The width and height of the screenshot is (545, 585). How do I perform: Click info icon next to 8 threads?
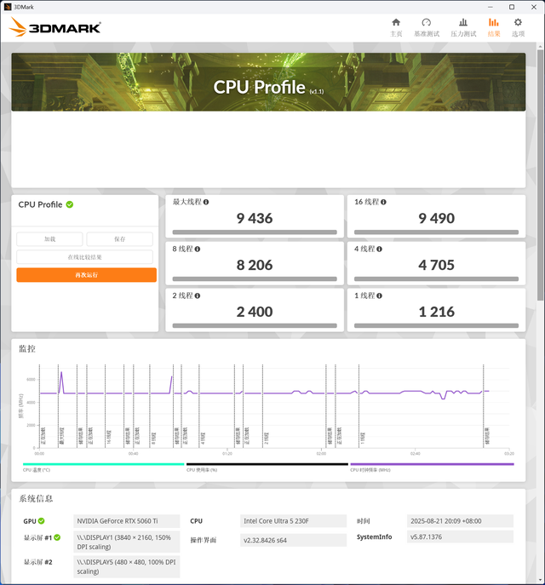[x=198, y=249]
